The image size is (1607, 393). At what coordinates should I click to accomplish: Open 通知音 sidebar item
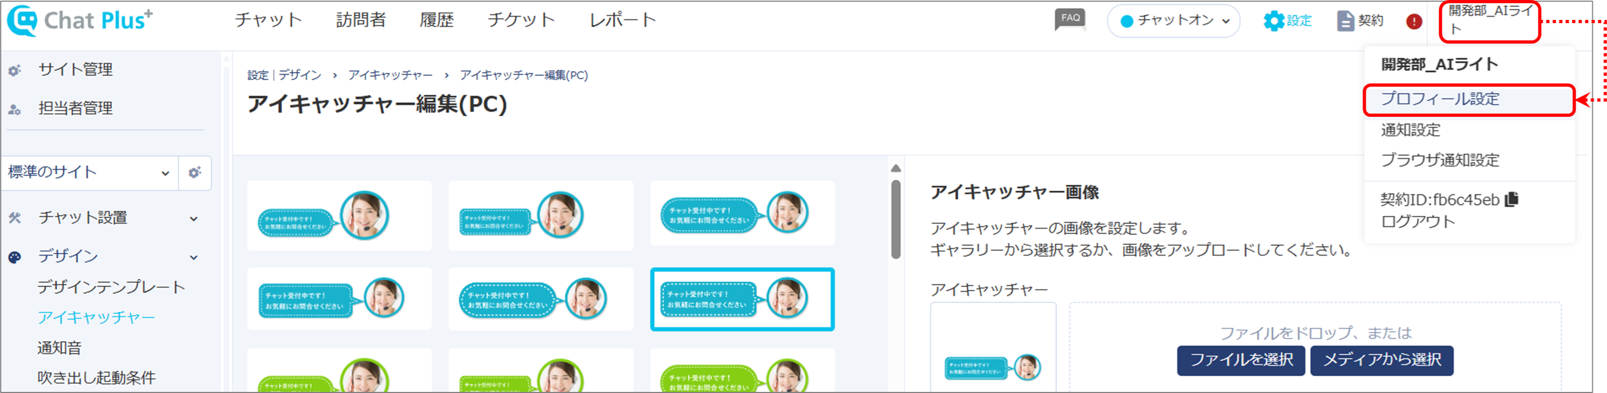click(59, 348)
